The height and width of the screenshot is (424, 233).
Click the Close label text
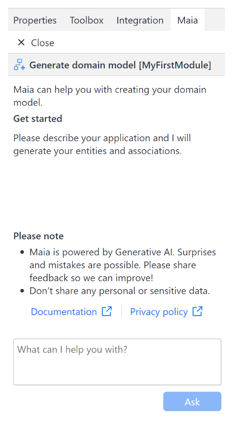[x=43, y=43]
